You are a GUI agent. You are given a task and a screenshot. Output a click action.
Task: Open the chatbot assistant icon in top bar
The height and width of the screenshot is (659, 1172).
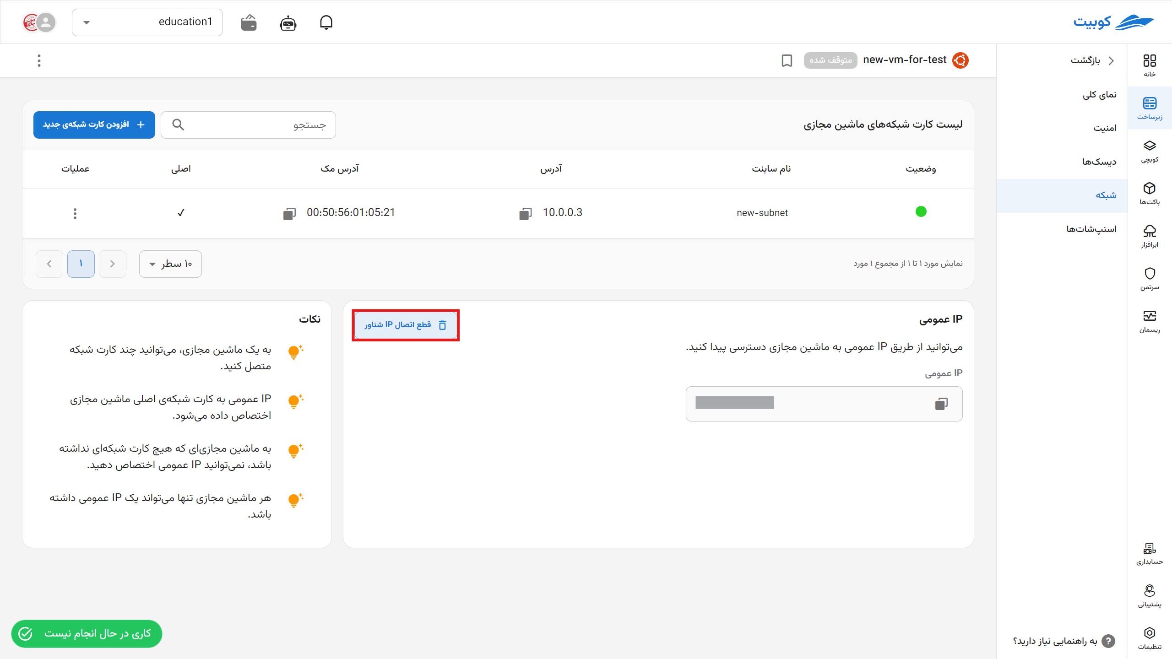(288, 22)
